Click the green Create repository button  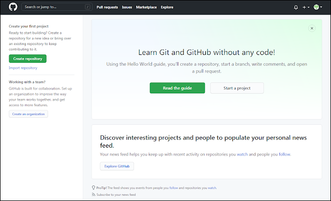click(27, 59)
